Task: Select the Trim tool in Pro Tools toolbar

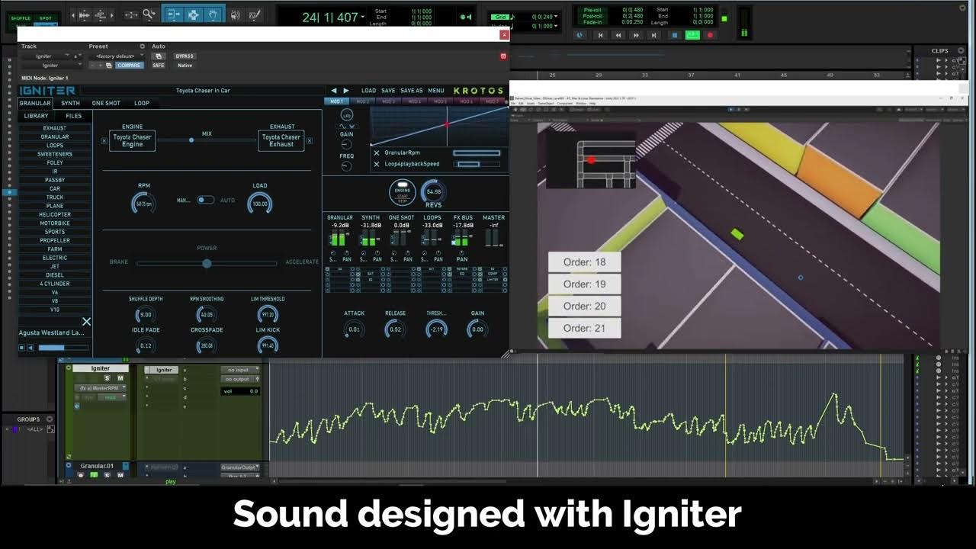Action: click(x=173, y=14)
